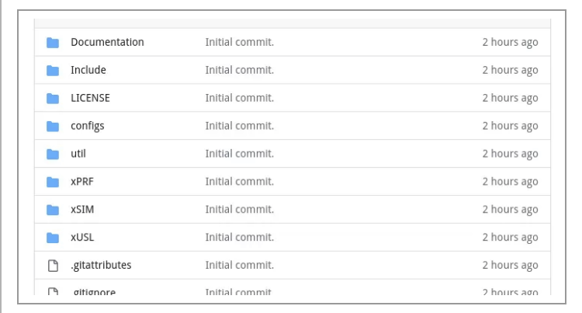Screen dimensions: 582x313
Task: Open the xSIM directory name
Action: (84, 210)
